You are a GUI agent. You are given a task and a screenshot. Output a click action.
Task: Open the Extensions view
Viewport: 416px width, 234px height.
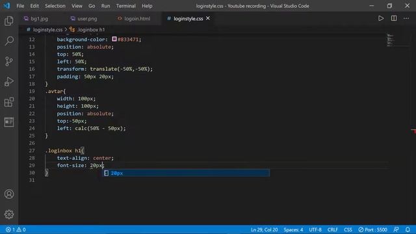coord(9,102)
